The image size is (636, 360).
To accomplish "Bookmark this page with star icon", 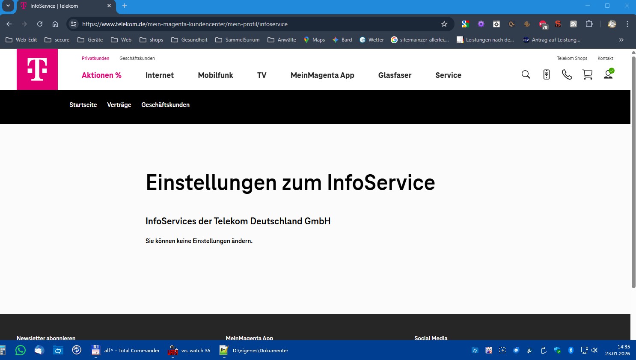I will pos(444,24).
